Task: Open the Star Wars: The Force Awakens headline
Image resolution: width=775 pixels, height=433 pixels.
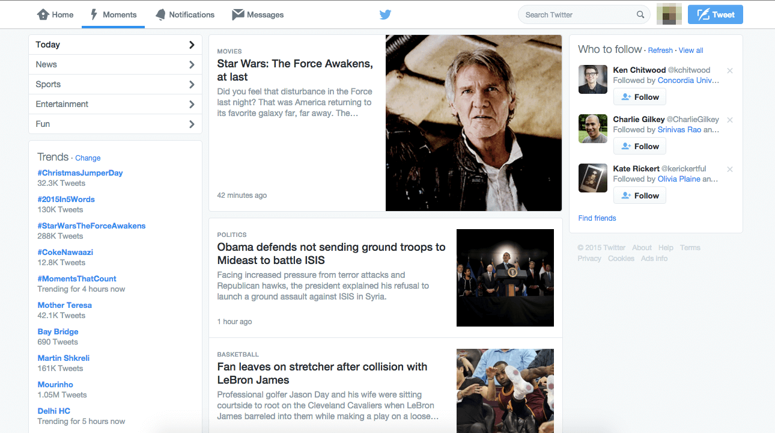Action: pos(295,70)
